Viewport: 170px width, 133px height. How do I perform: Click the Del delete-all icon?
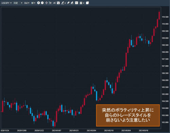click(x=76, y=3)
